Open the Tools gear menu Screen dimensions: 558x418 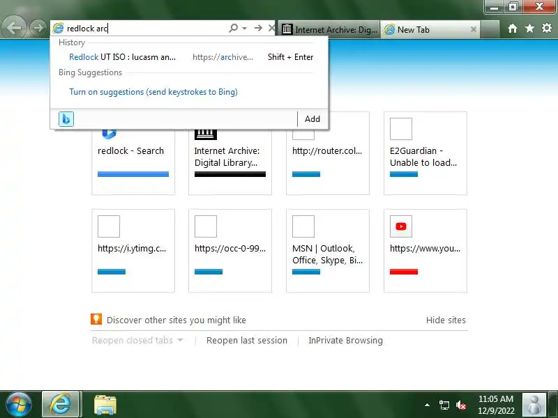point(547,28)
